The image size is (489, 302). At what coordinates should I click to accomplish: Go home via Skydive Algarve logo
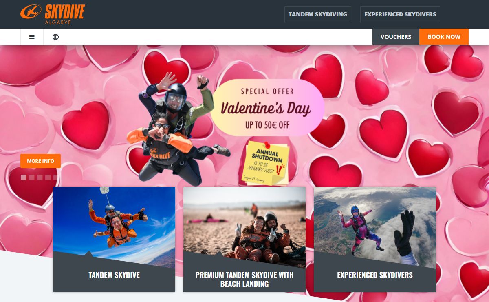[x=53, y=14]
